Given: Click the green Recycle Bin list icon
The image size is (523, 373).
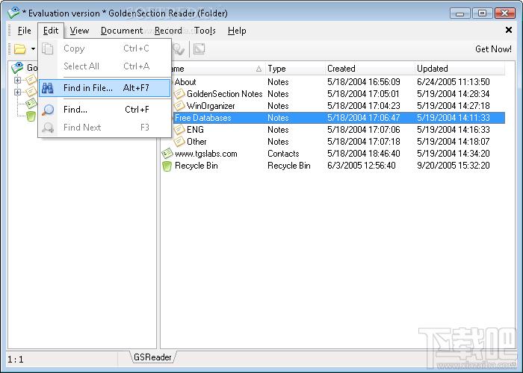Looking at the screenshot, I should point(167,166).
